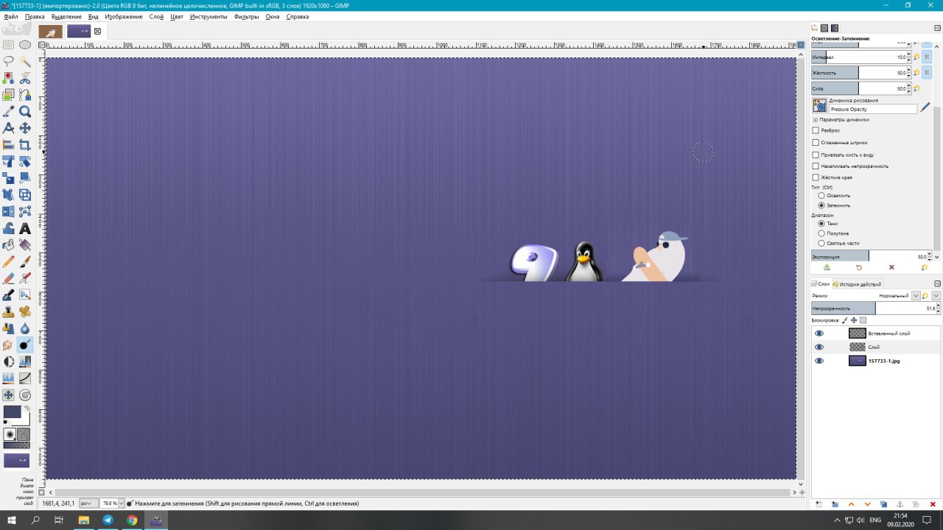The width and height of the screenshot is (943, 530).
Task: Select the Fuzzy Select magic wand tool
Action: pos(25,61)
